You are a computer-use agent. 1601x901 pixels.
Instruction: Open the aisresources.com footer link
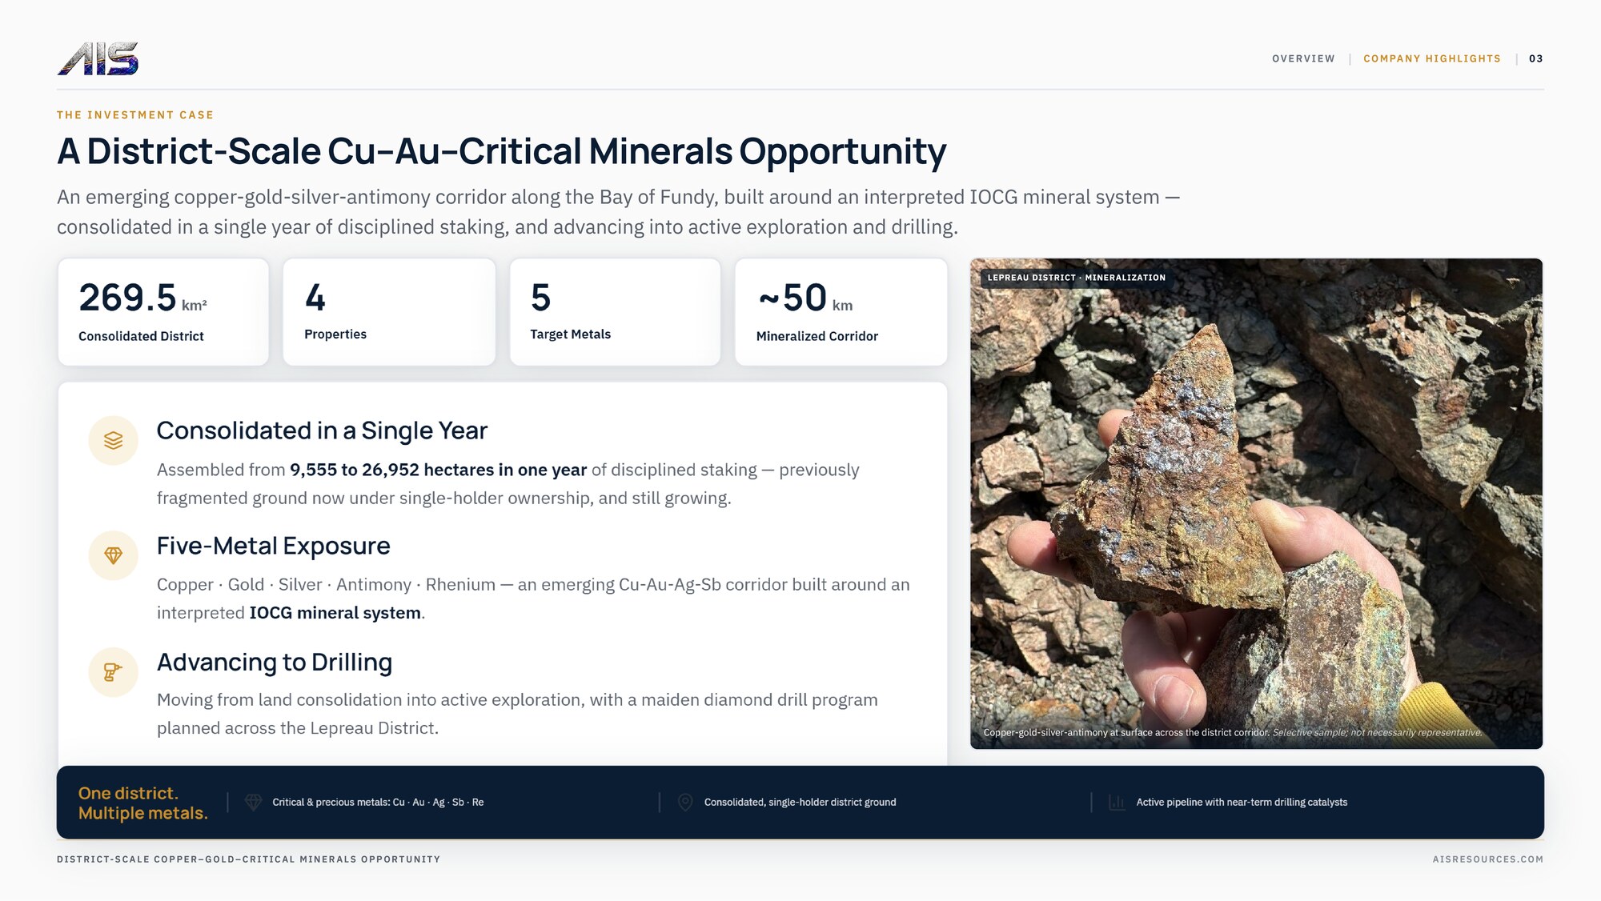tap(1487, 859)
